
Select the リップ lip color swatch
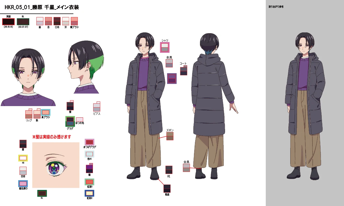tap(28, 114)
